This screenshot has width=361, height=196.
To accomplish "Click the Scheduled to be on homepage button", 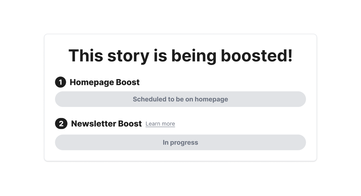I will coord(180,99).
